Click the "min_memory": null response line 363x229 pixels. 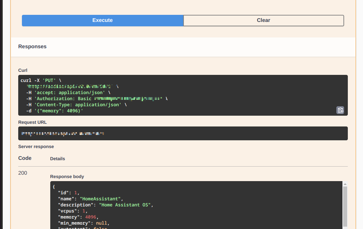pyautogui.click(x=84, y=223)
